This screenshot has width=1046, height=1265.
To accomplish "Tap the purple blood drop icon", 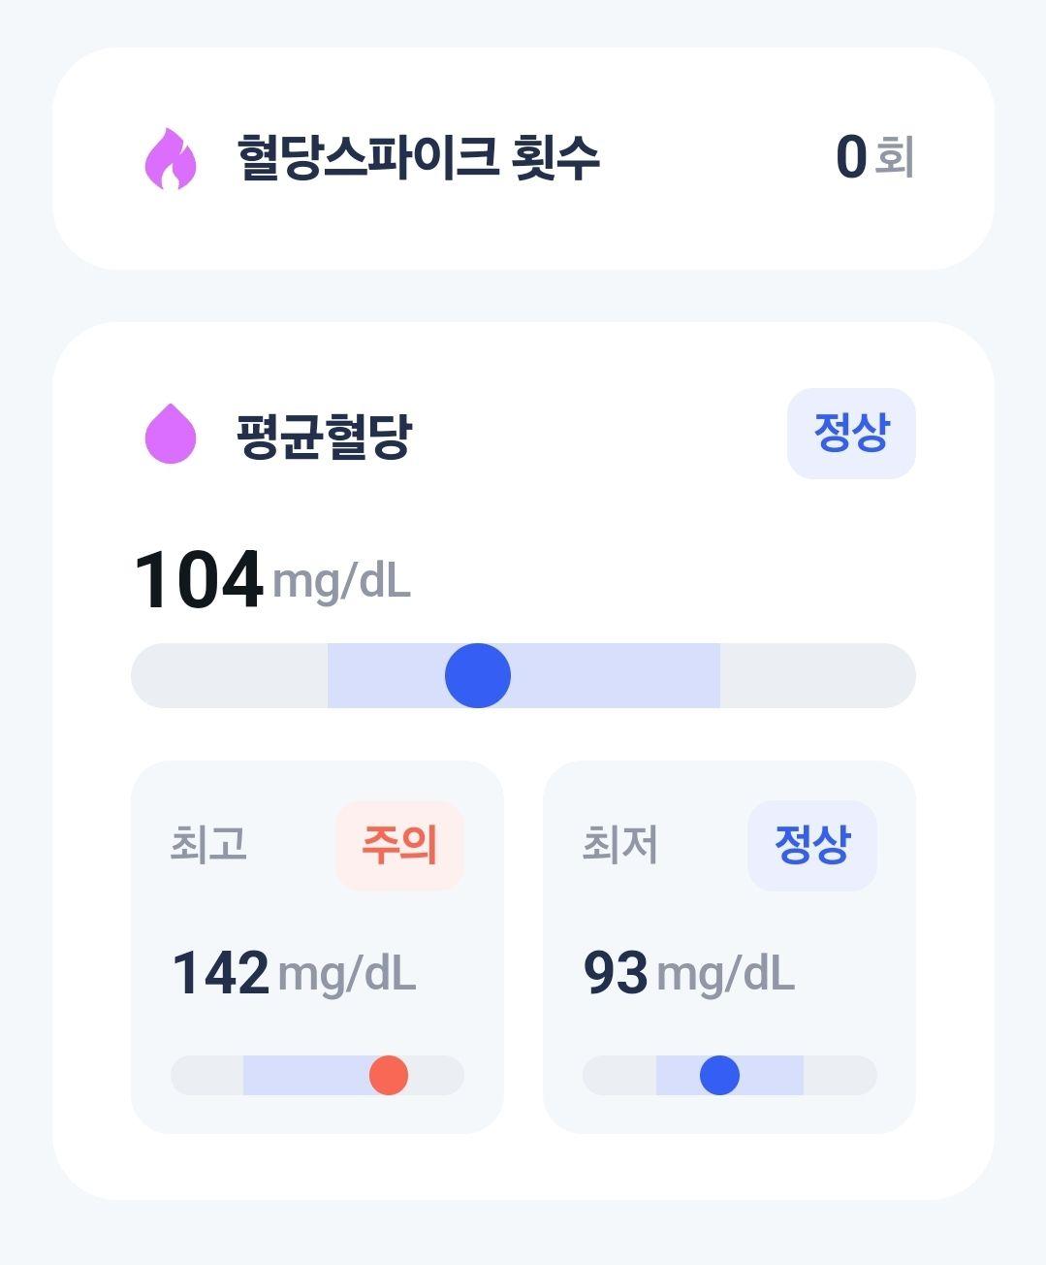I will point(171,433).
